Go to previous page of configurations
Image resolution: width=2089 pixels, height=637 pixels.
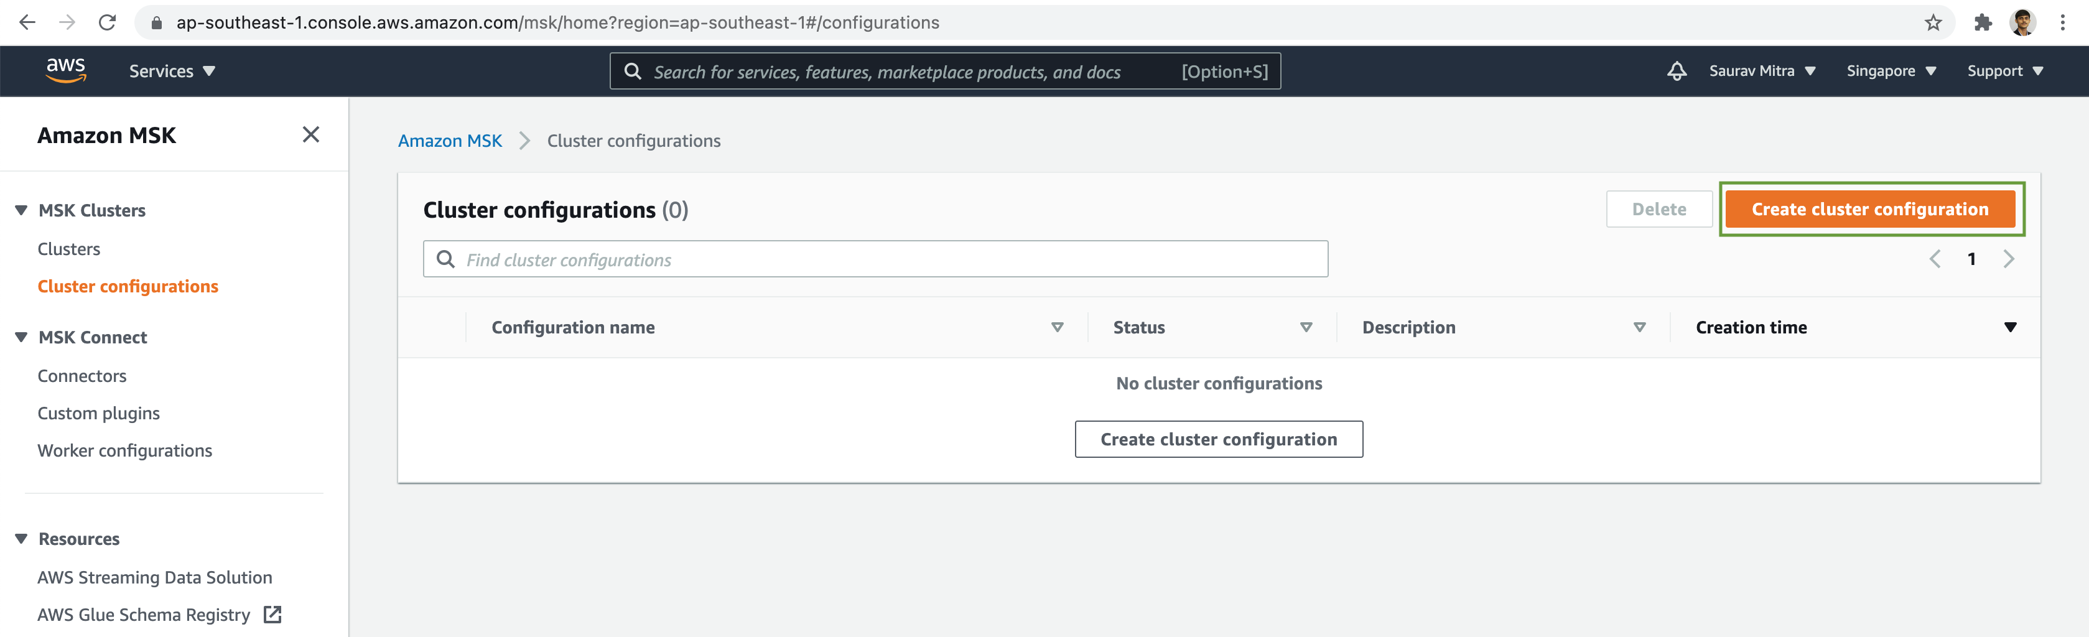tap(1935, 259)
